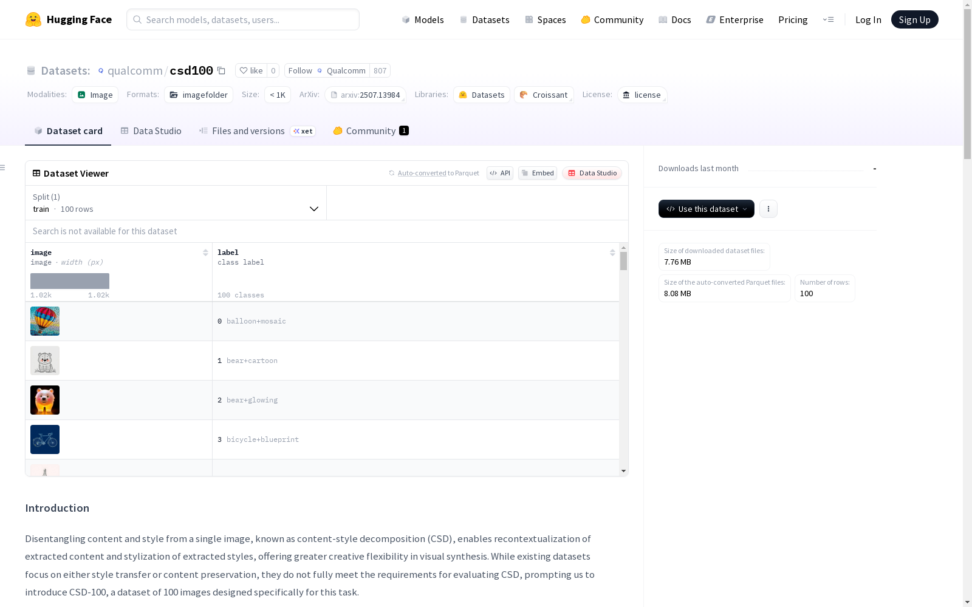Click the Log In link
This screenshot has height=607, width=972.
tap(868, 19)
